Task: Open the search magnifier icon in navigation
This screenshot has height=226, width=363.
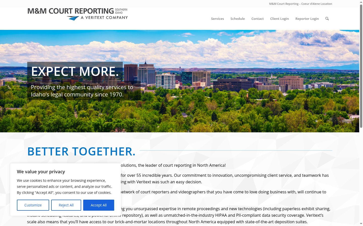Action: click(x=327, y=19)
